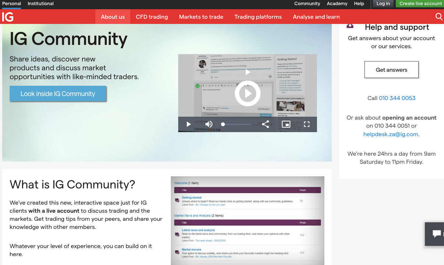Viewport: 444px width, 265px height.
Task: Click the Log in button
Action: 383,4
